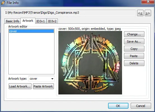Click the file path field
155x112 pixels.
70,13
